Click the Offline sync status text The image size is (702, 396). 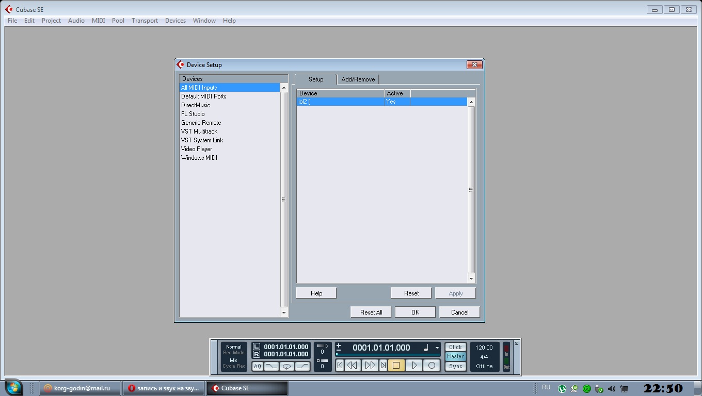(484, 366)
